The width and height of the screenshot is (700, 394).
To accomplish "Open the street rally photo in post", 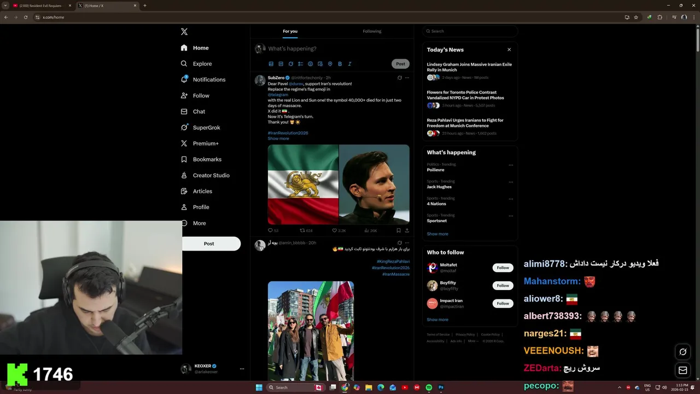I will pos(311,331).
